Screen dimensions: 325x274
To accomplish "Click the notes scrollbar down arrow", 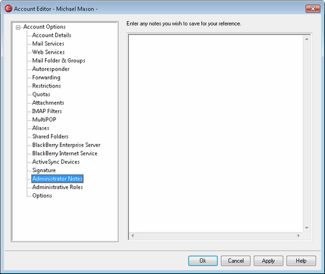I will [307, 228].
